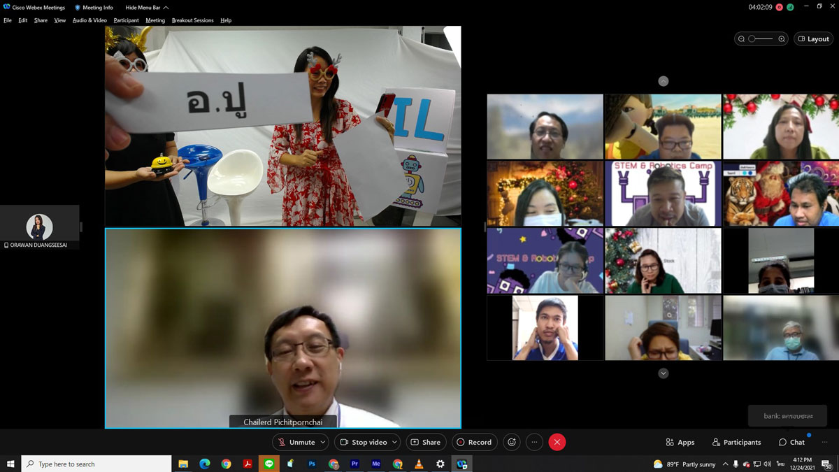This screenshot has width=839, height=472.
Task: Open the Apps panel
Action: click(680, 442)
